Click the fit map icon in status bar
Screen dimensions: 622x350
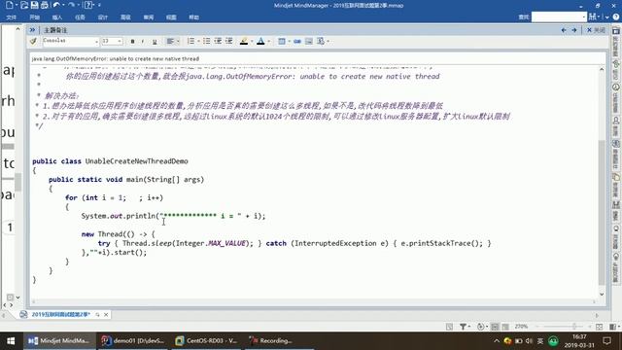click(x=600, y=327)
